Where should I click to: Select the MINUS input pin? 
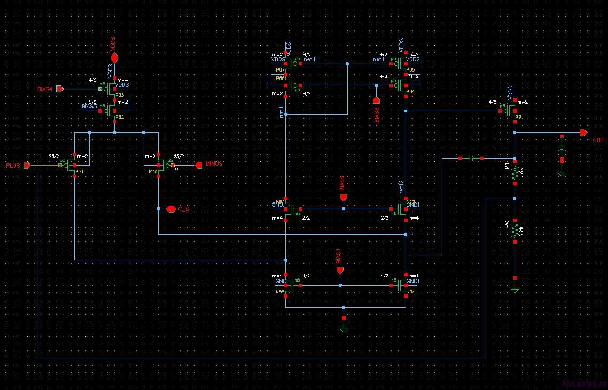click(198, 165)
